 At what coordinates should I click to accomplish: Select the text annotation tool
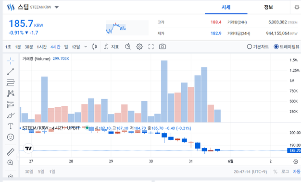tap(11, 126)
